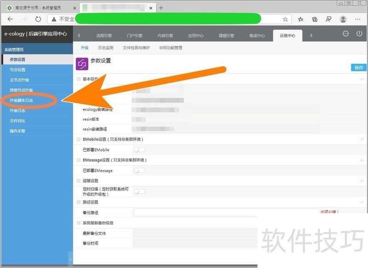Viewport: 368px width, 268px height.
Task: Click the browser refresh icon
Action: click(x=38, y=19)
